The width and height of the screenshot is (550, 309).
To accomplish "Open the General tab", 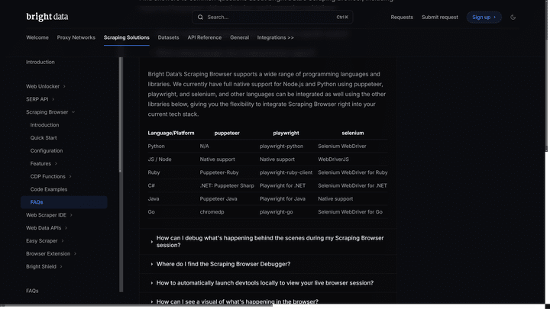I will click(240, 37).
